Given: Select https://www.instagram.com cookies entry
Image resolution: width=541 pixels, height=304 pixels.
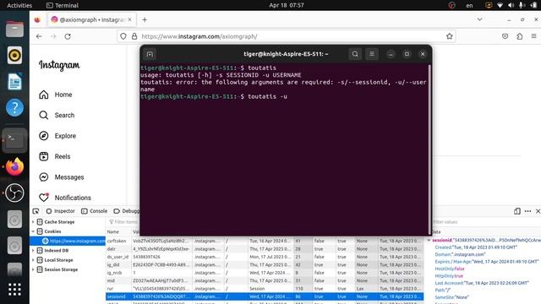Looking at the screenshot, I should [68, 241].
